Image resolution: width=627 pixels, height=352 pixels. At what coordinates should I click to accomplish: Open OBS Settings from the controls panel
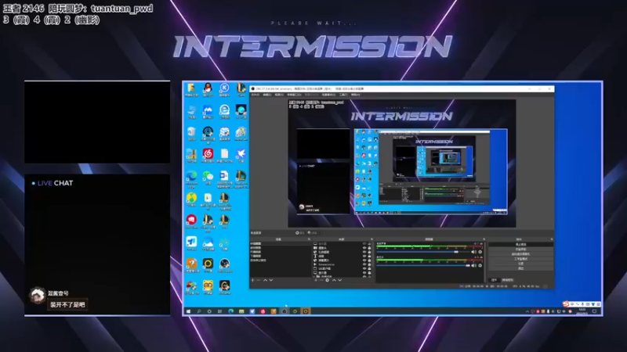tap(521, 264)
